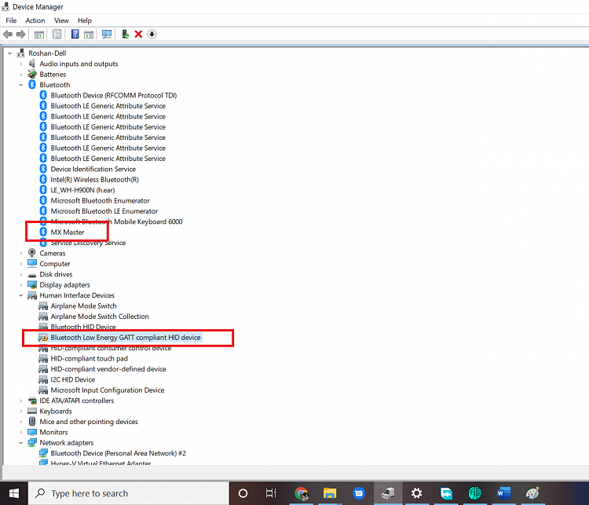Open Properties from the toolbar

click(57, 35)
